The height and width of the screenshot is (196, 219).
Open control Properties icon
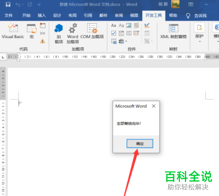pos(147,33)
